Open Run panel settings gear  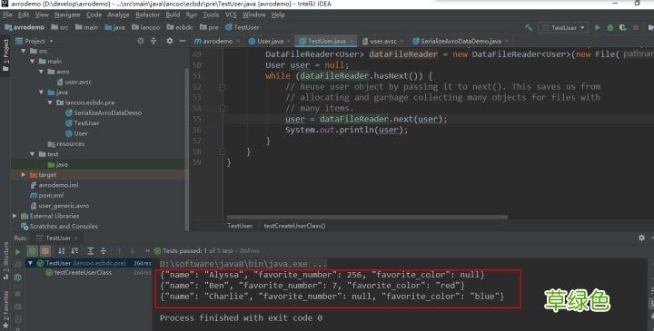pyautogui.click(x=641, y=238)
